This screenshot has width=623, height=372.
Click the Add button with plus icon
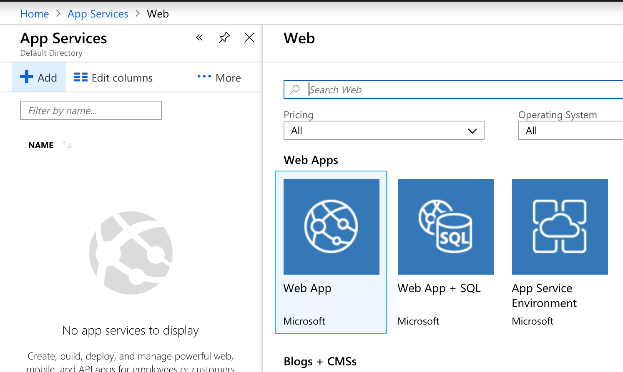point(39,77)
